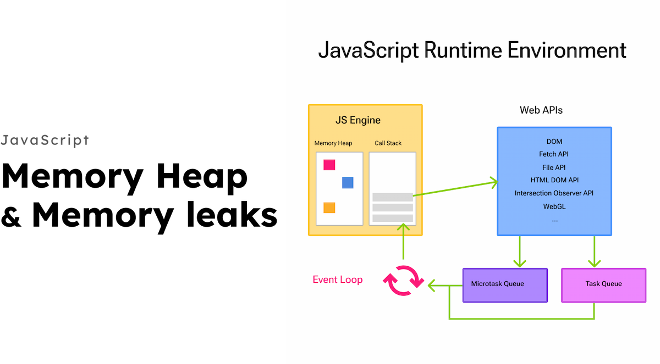Click the pink Event Loop circular arrows icon
The height and width of the screenshot is (364, 660).
[x=403, y=281]
